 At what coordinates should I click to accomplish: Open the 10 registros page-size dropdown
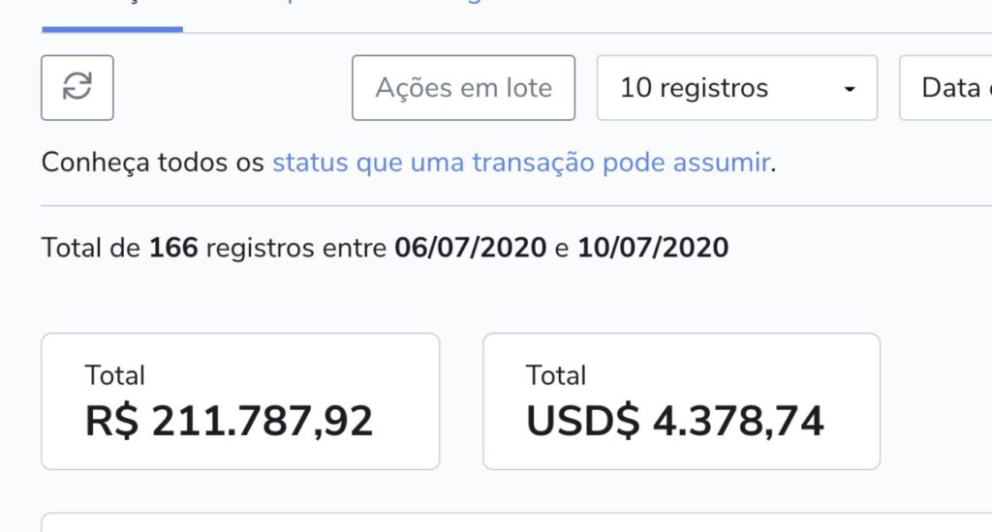coord(737,87)
